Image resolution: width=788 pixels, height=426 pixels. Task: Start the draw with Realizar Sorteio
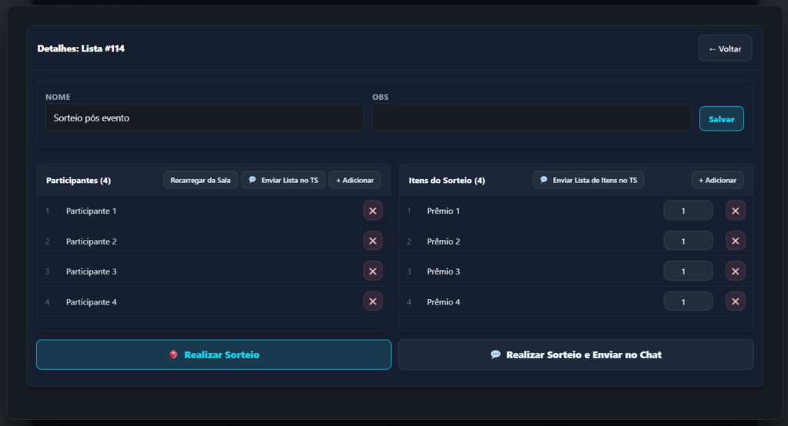[x=214, y=354]
